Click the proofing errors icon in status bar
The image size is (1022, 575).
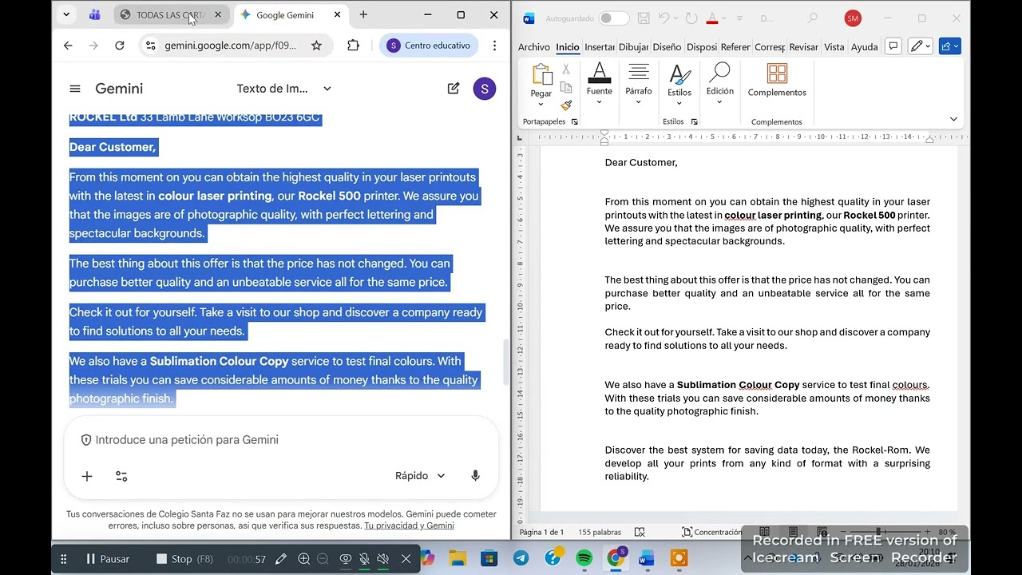click(x=640, y=532)
